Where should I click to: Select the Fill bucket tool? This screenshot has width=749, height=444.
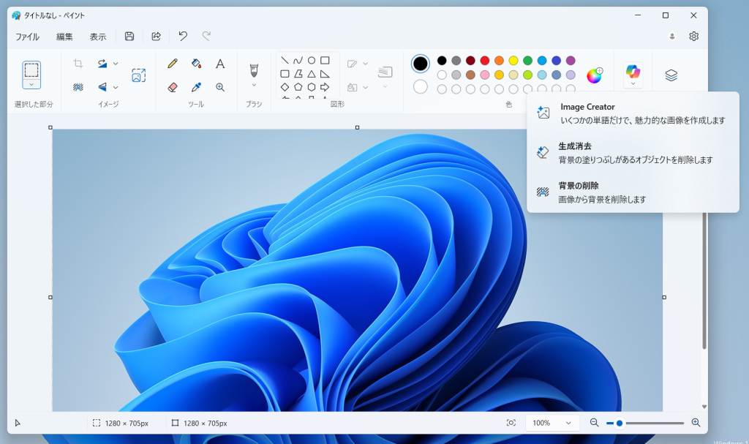click(x=196, y=64)
